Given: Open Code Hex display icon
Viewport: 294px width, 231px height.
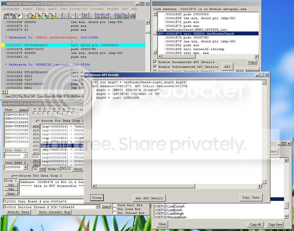Looking at the screenshot, I should pos(106,16).
